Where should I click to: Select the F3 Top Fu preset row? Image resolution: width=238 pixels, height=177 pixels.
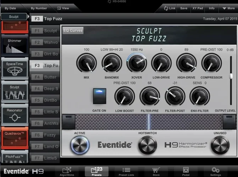pos(45,65)
